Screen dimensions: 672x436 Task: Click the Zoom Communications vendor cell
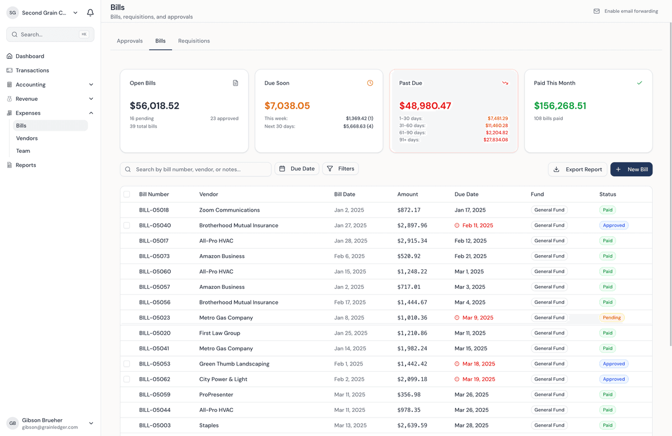(x=230, y=210)
